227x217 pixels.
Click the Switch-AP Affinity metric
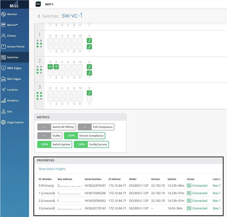pyautogui.click(x=57, y=127)
